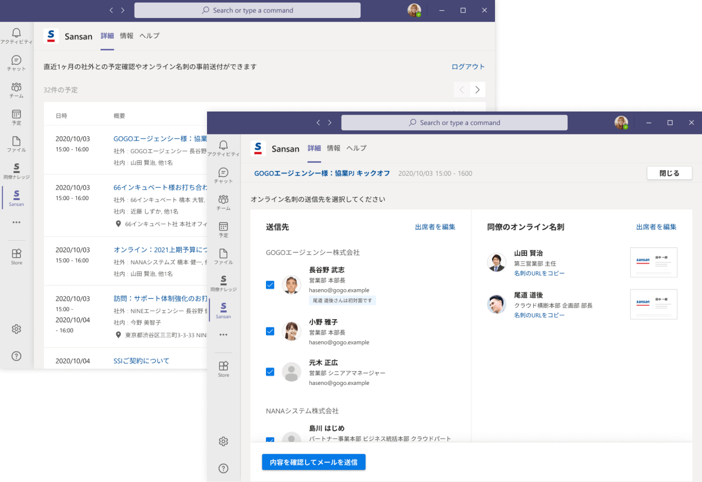Open オンライン：2021上期予算 event link
Viewport: 702px width, 482px height.
(x=160, y=250)
